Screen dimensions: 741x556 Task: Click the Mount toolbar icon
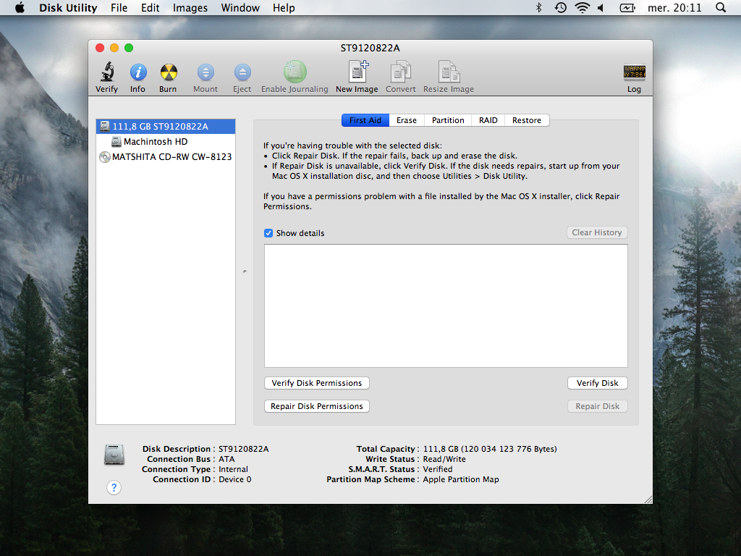point(206,72)
